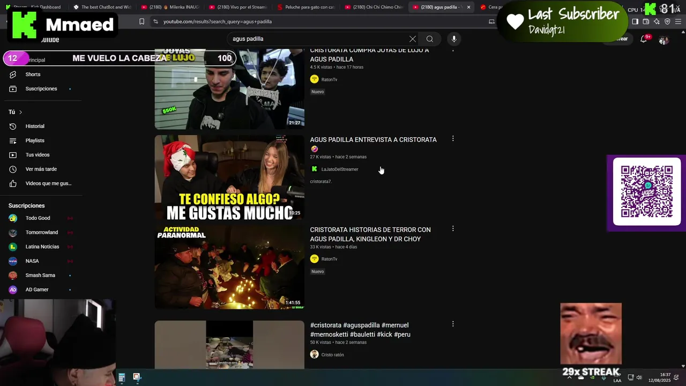Screen dimensions: 686x386
Task: Play the ACTIVIDAD PARANORMAL thumbnail video
Action: pos(229,267)
